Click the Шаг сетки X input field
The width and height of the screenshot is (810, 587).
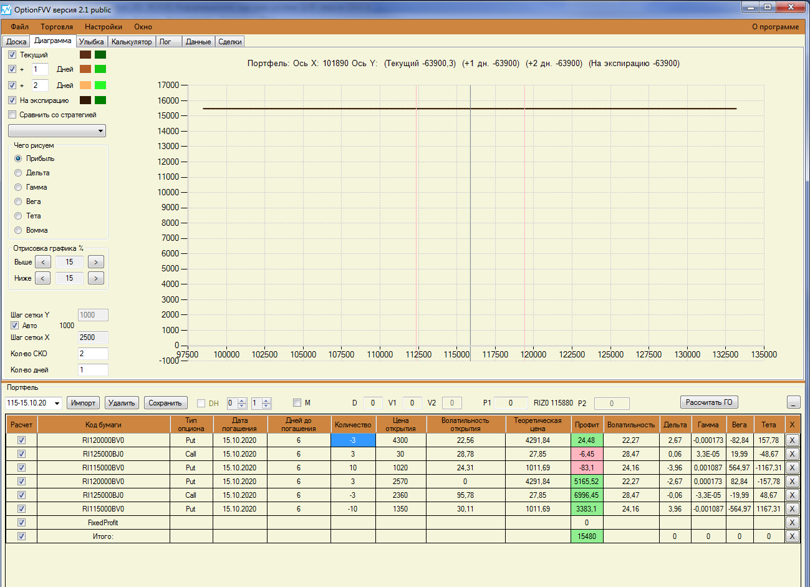[x=93, y=337]
